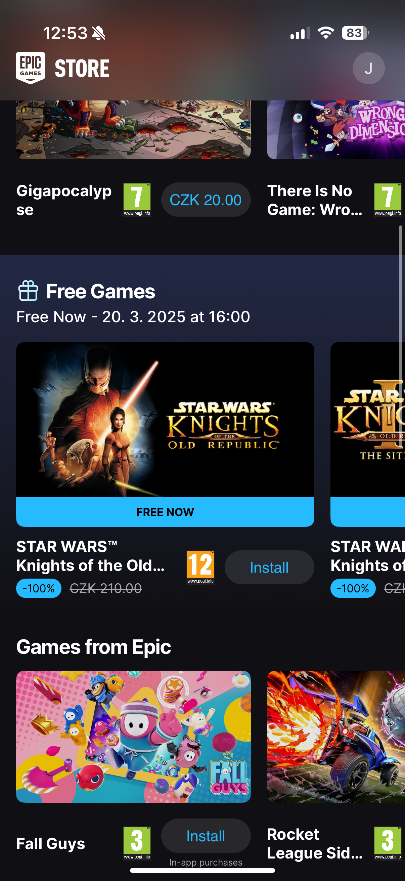Open the Gigapocalypse game thumbnail

click(133, 130)
